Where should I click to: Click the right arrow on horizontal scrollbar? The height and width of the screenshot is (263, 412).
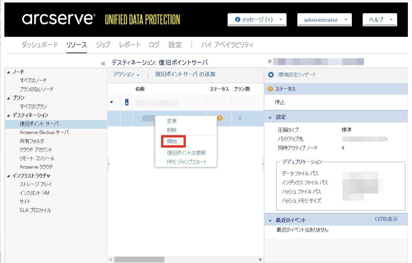coord(260,259)
